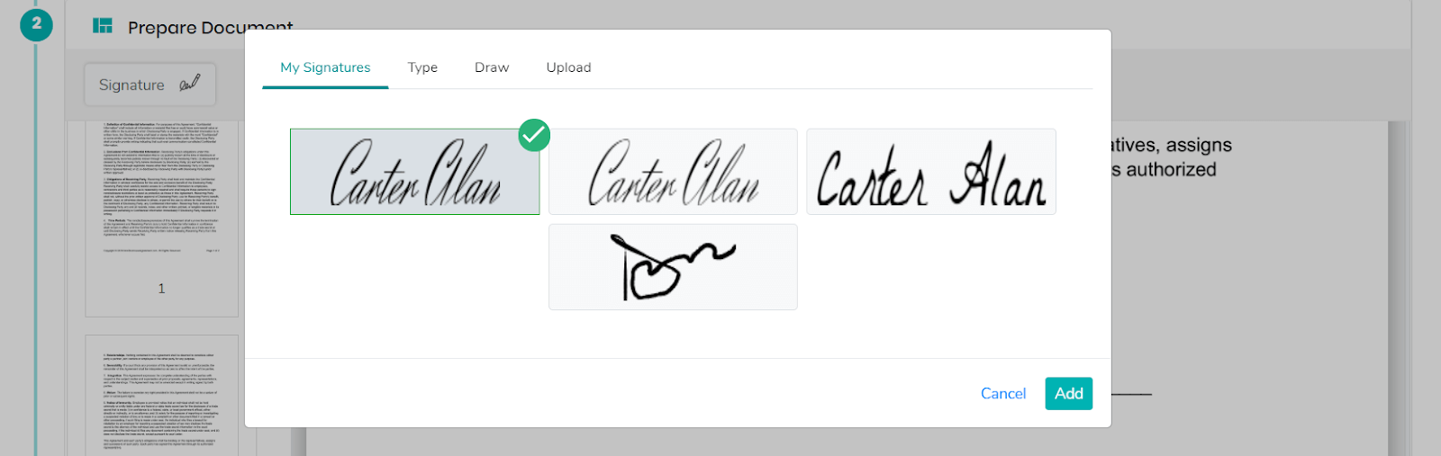Cancel the signature dialog
Screen dimensions: 1441x456
(x=1003, y=393)
